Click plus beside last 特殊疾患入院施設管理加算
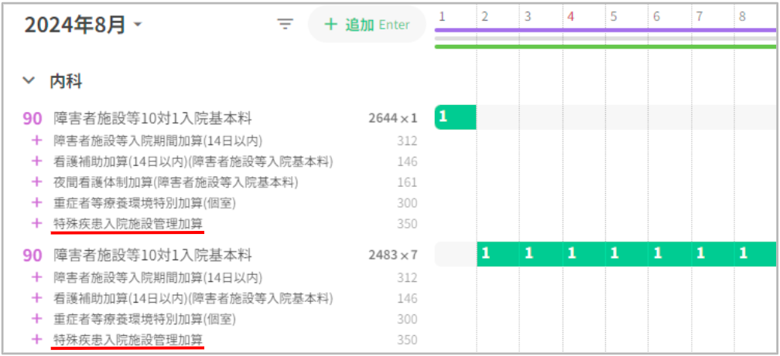780x356 pixels. (35, 340)
